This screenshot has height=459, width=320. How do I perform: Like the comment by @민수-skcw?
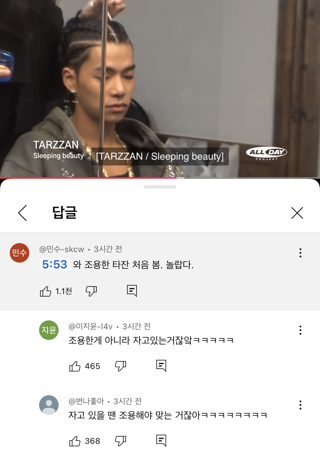pos(46,291)
